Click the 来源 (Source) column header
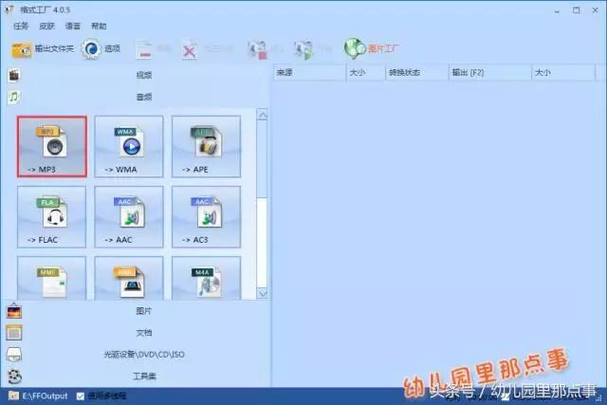Image resolution: width=607 pixels, height=405 pixels. (x=310, y=72)
